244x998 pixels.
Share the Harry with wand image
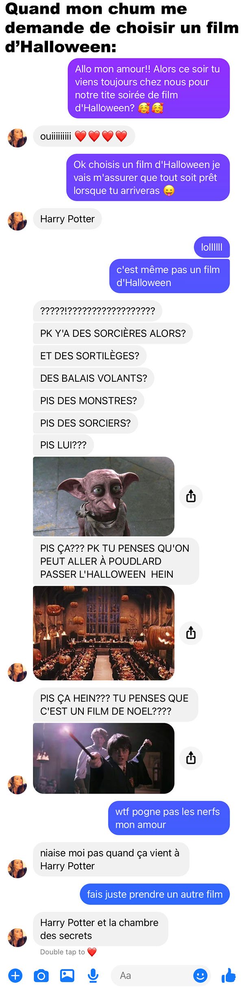click(x=191, y=758)
